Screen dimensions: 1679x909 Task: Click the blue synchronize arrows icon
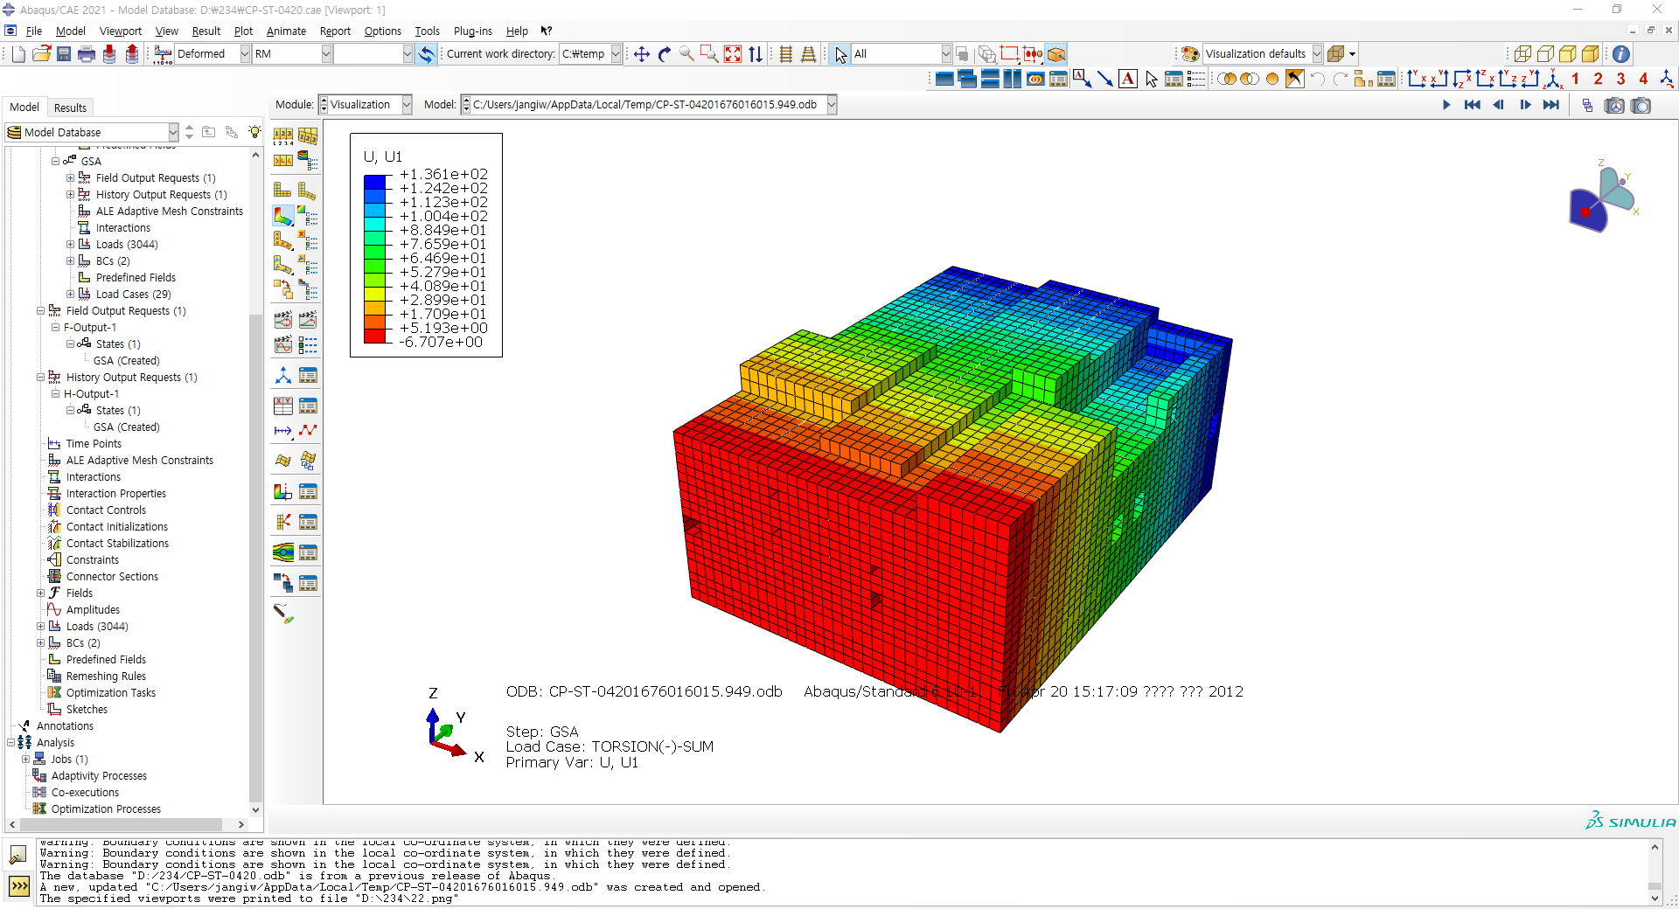click(426, 54)
